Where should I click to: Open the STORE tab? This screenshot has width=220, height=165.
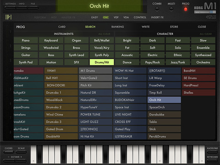pyautogui.click(x=174, y=27)
